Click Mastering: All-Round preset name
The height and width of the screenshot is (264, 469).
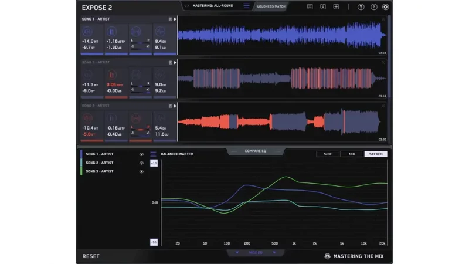pyautogui.click(x=213, y=6)
